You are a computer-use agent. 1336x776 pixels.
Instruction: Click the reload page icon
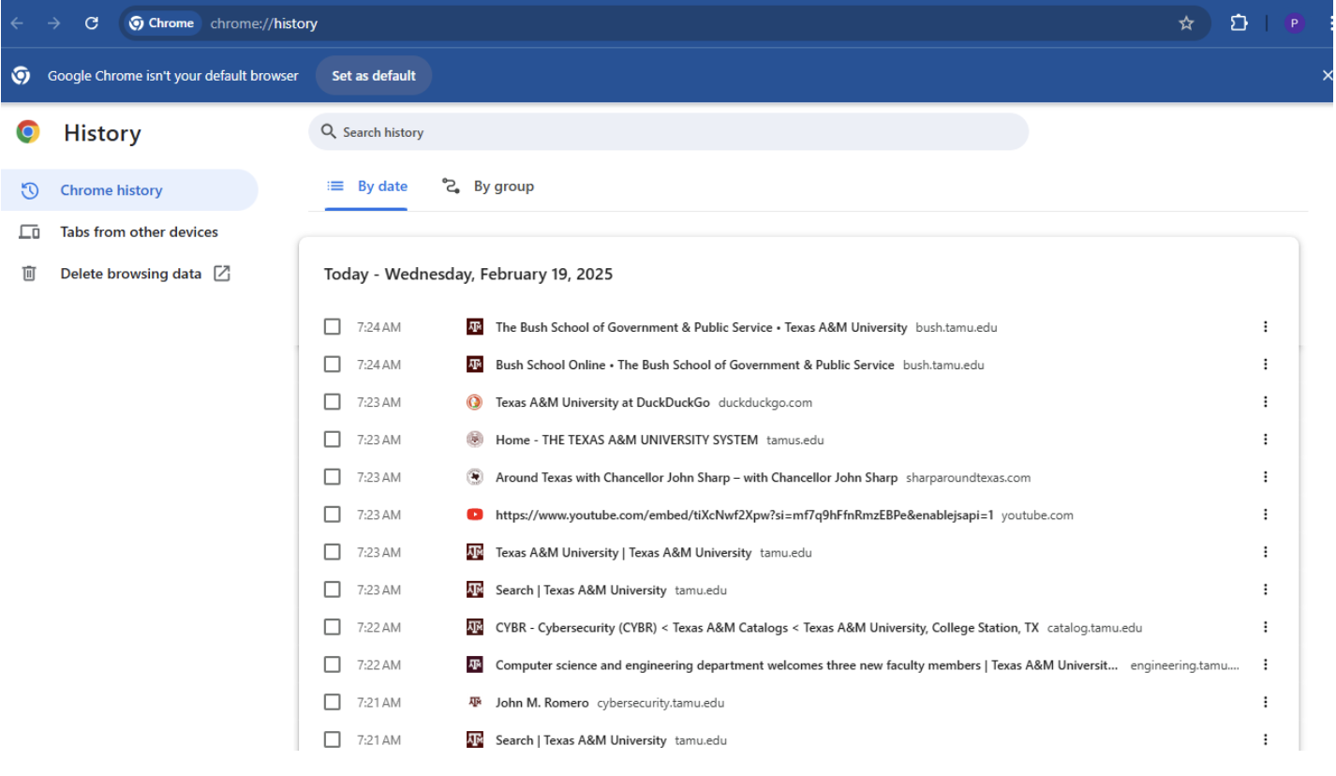coord(91,23)
